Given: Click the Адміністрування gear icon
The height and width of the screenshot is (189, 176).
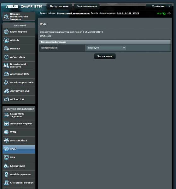Looking at the screenshot, I should 6,174.
